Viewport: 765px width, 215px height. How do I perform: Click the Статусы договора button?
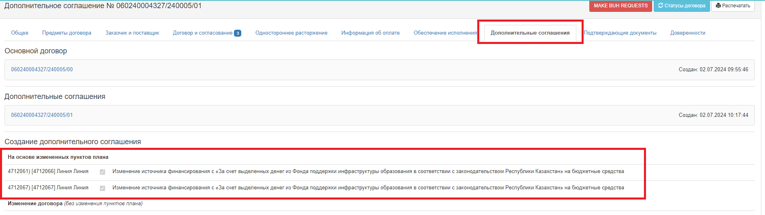682,6
